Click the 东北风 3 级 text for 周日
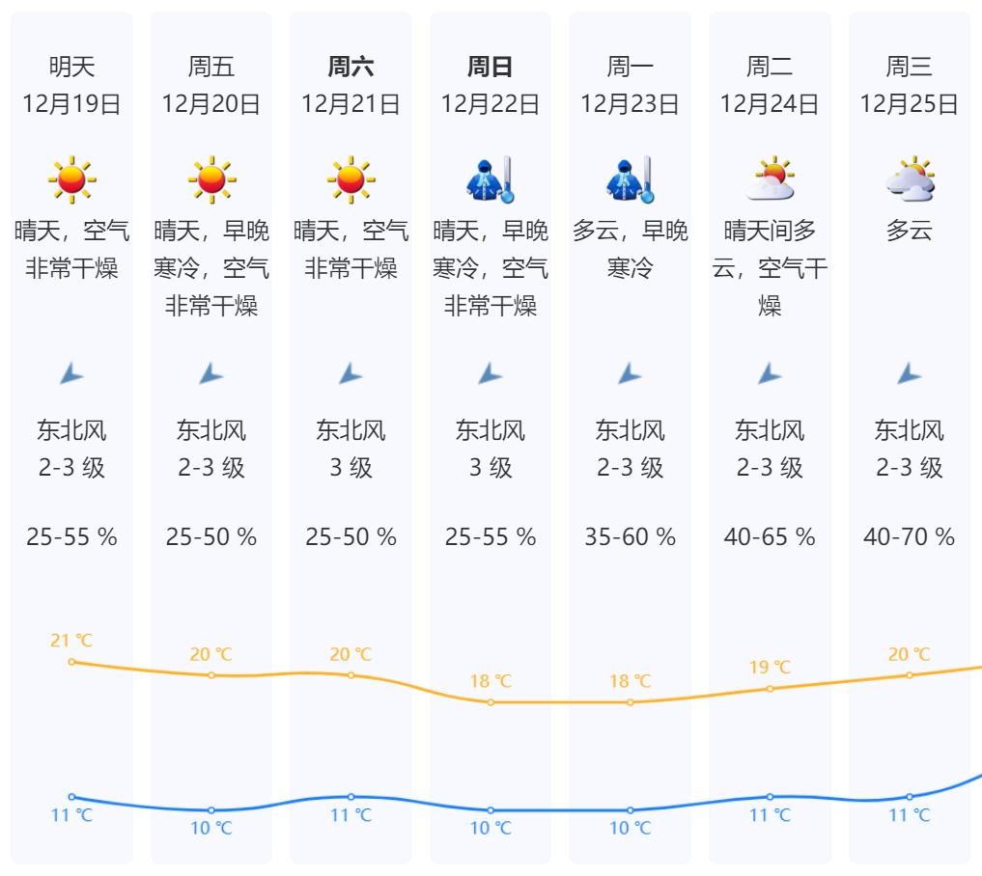Viewport: 982px width, 876px height. point(491,449)
